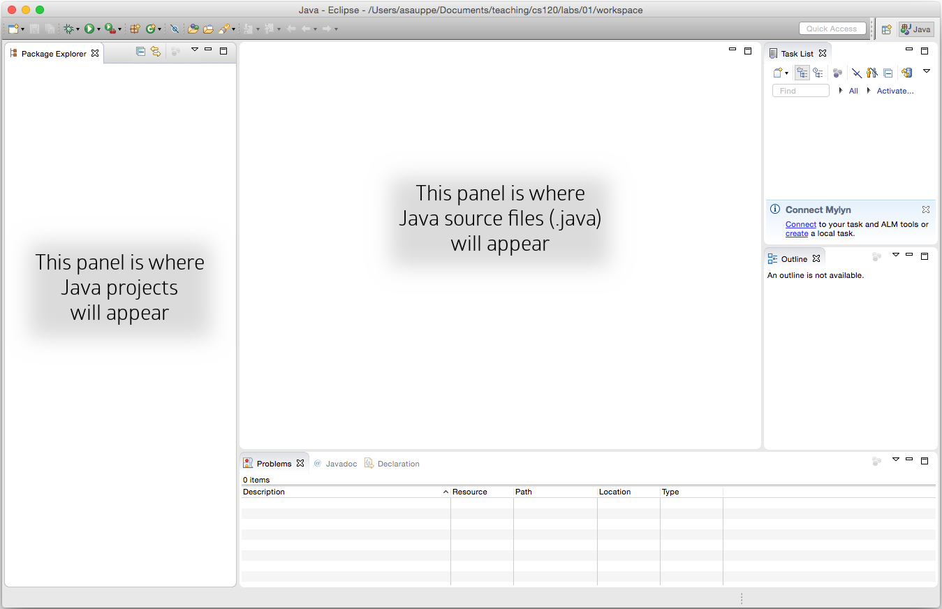The height and width of the screenshot is (609, 942).
Task: Click the green Run button
Action: [x=89, y=29]
